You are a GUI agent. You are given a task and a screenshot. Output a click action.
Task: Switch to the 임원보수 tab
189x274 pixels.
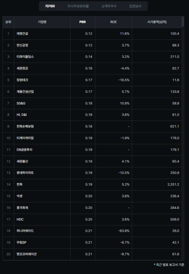(x=135, y=6)
